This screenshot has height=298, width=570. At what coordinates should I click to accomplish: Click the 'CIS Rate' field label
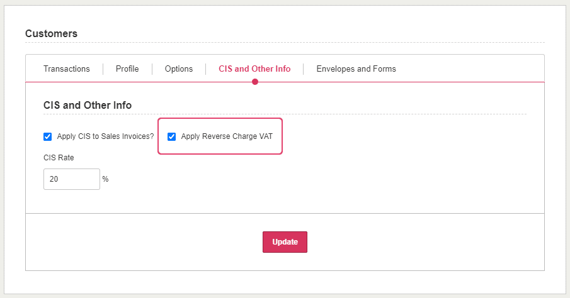tap(59, 158)
